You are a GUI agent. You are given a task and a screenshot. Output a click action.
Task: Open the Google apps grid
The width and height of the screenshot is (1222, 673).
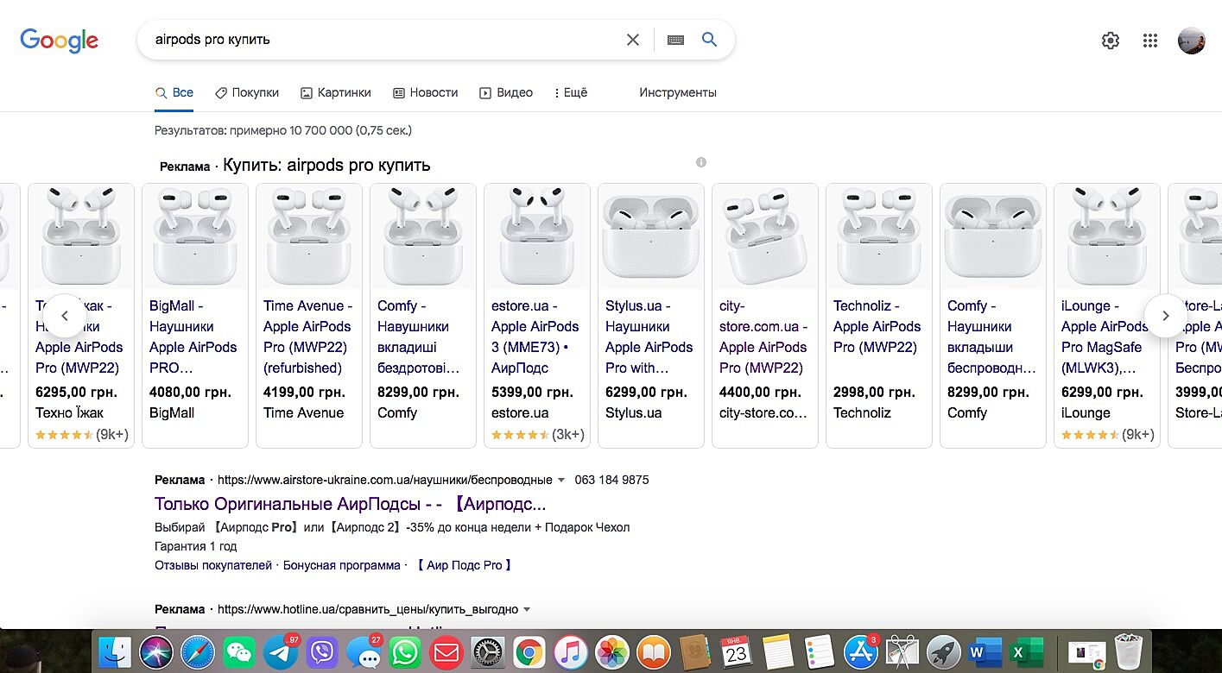coord(1149,41)
